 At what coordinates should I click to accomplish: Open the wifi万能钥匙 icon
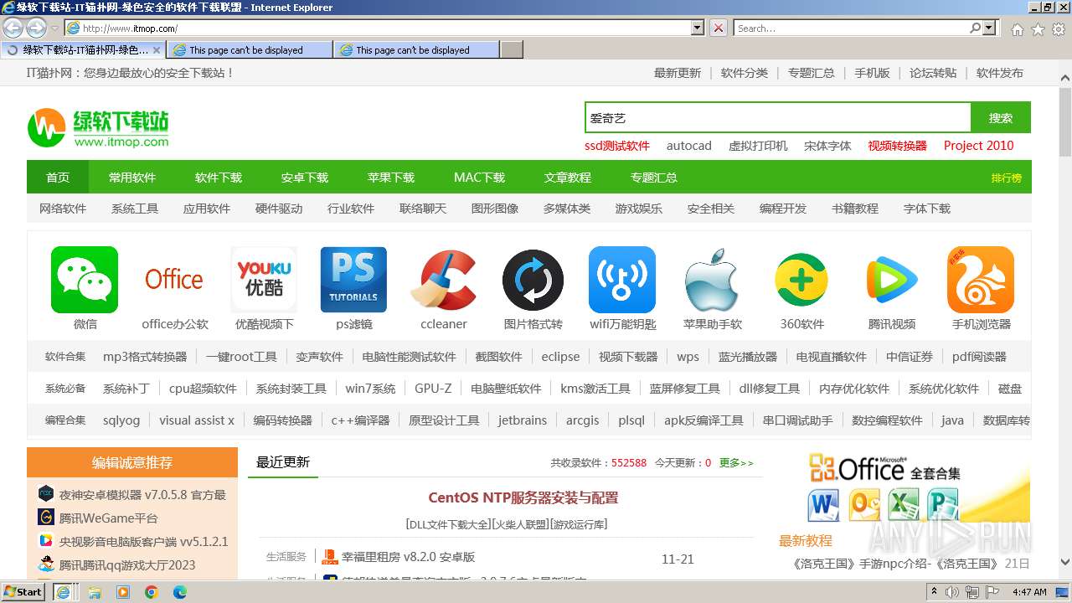pyautogui.click(x=622, y=280)
